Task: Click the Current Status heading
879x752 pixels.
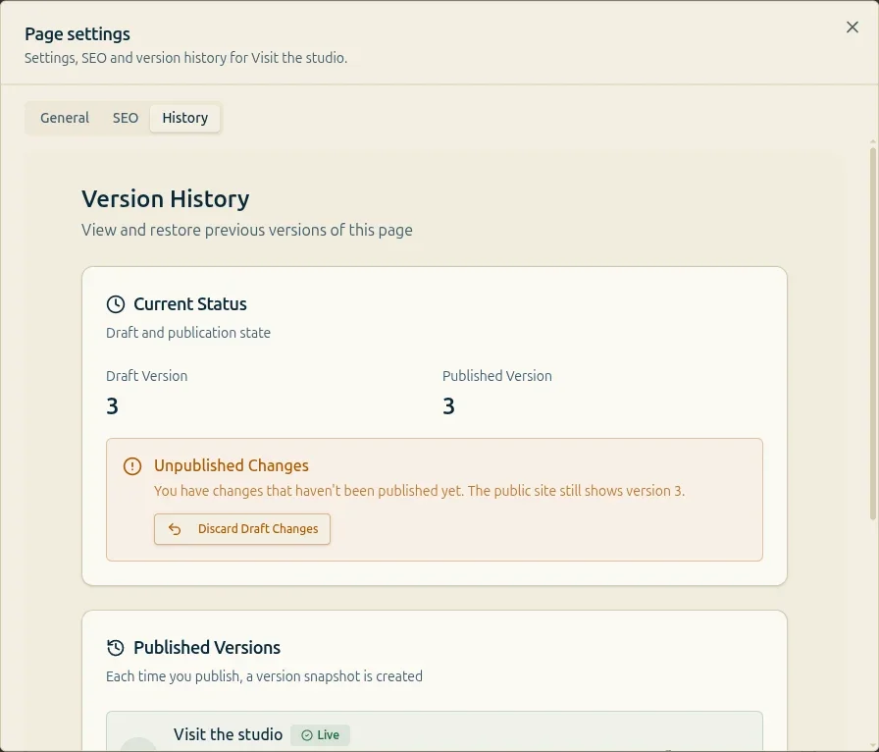Action: [190, 304]
